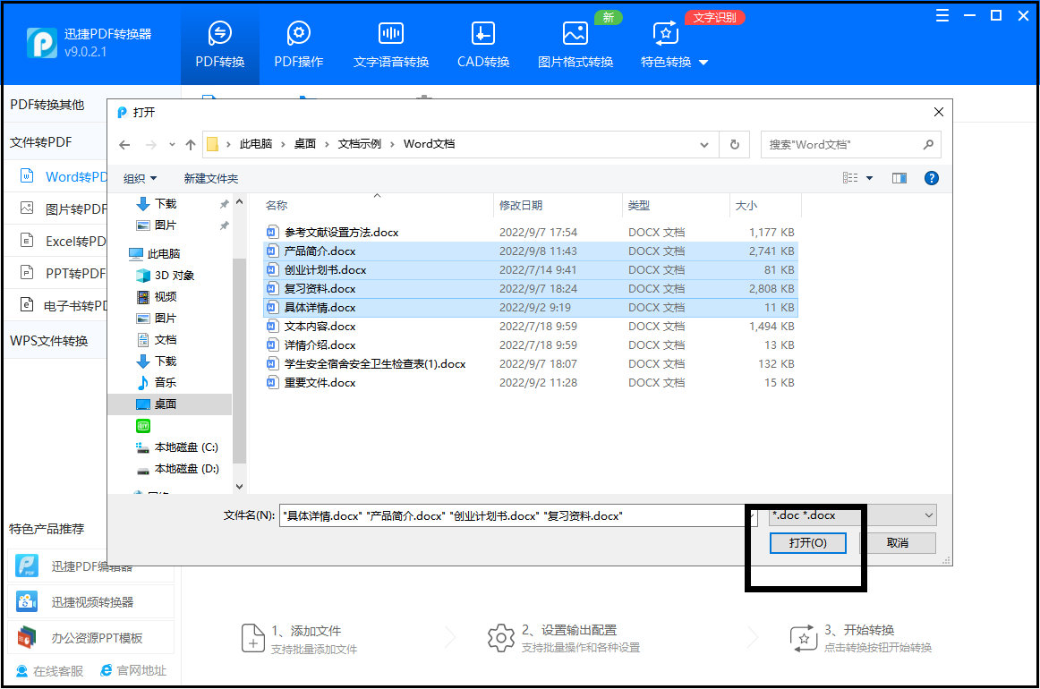The height and width of the screenshot is (689, 1040).
Task: Switch to PDF操作 tab
Action: point(298,45)
